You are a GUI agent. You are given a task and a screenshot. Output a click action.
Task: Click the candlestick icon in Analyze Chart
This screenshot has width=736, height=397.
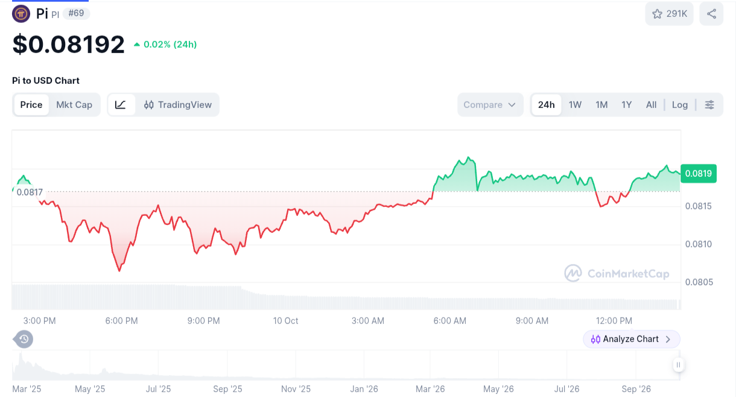point(595,339)
